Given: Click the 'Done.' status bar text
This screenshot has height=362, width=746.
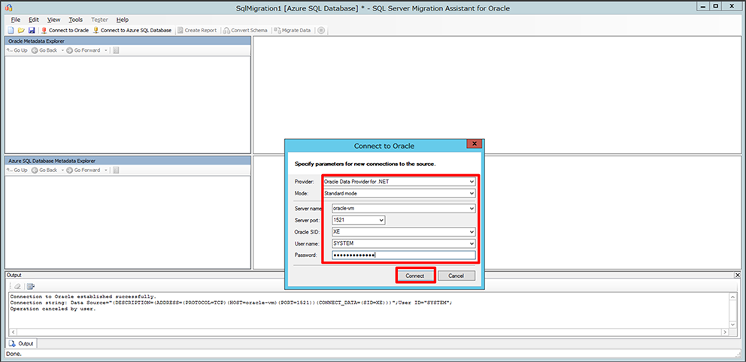Looking at the screenshot, I should 14,354.
